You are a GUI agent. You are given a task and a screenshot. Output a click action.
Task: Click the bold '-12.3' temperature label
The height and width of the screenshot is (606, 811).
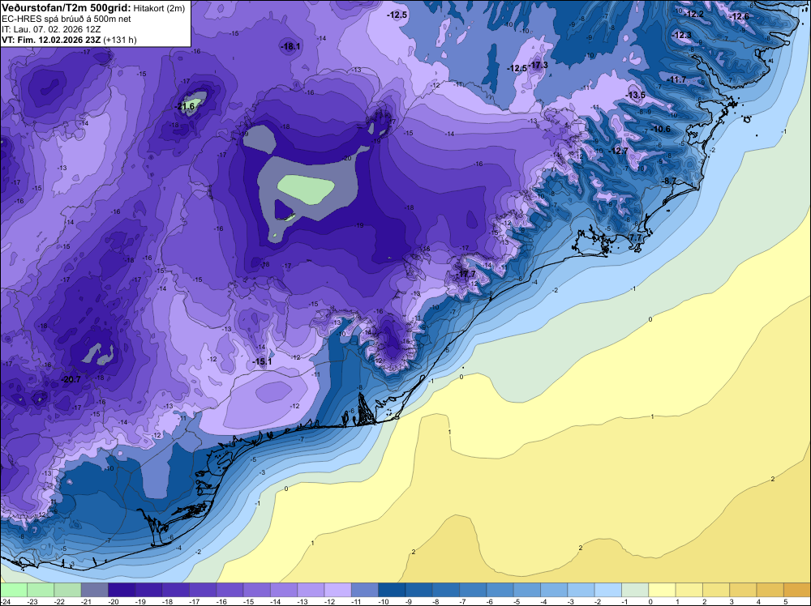click(x=681, y=35)
